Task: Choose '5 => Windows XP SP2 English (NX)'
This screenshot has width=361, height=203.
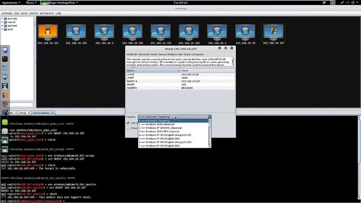Action: (173, 139)
